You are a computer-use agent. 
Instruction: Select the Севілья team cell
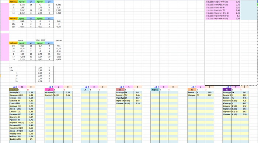click(x=14, y=98)
